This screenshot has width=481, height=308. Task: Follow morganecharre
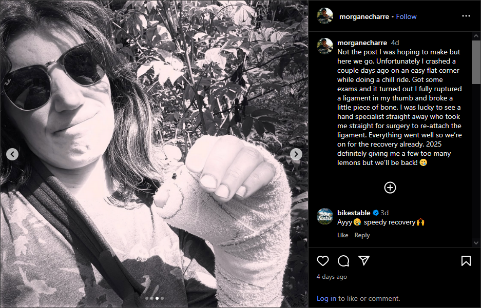pos(406,16)
